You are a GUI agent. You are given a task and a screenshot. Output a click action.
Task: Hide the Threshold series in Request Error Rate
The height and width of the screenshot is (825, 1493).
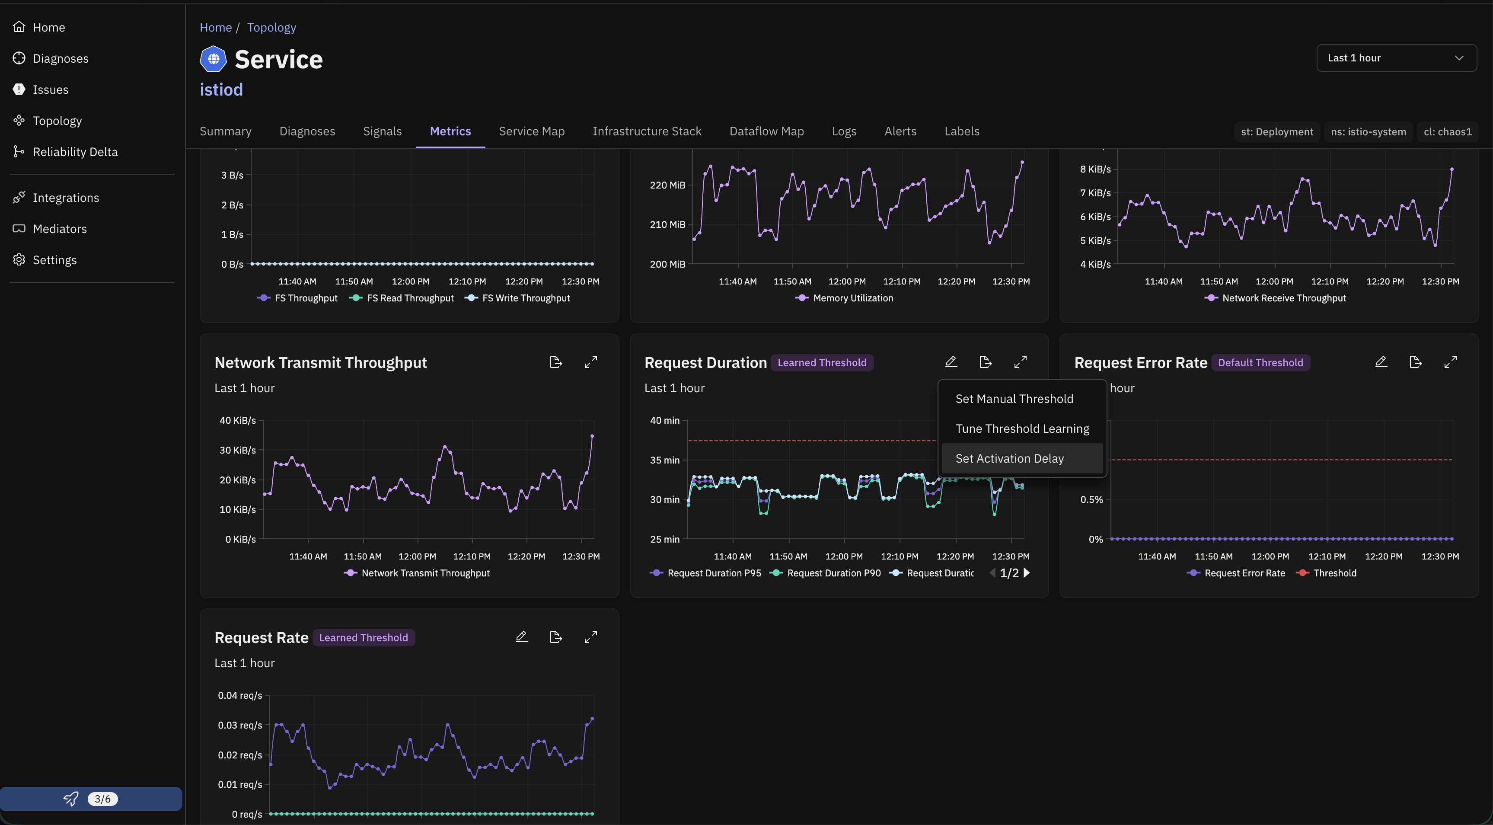(1327, 573)
